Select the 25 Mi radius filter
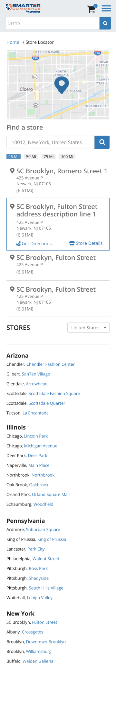This screenshot has height=720, width=116. (13, 156)
